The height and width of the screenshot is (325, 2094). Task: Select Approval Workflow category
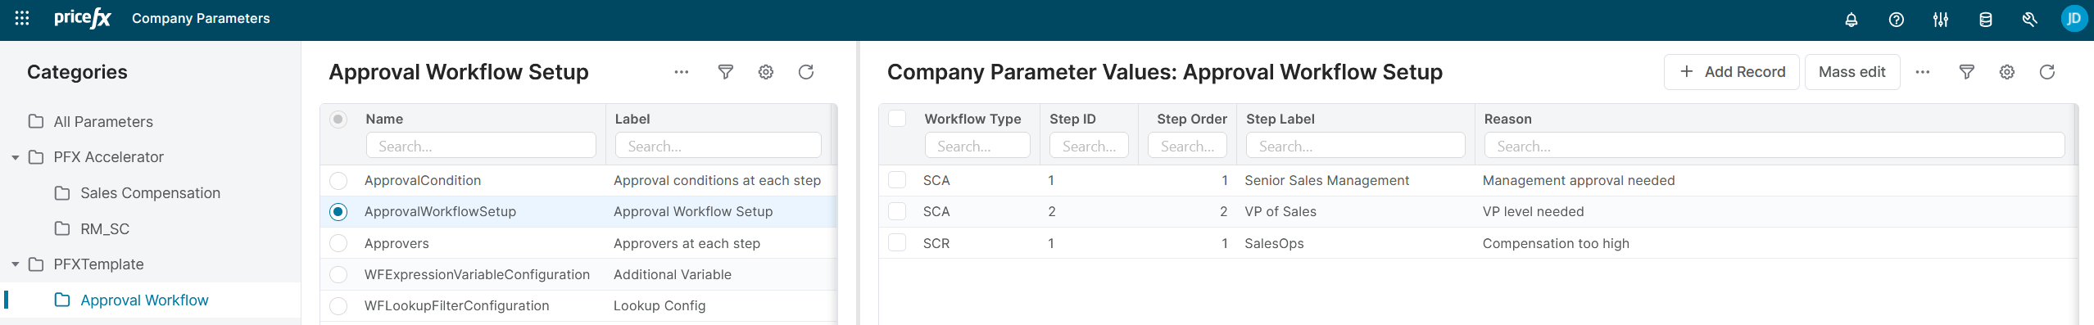(x=144, y=300)
